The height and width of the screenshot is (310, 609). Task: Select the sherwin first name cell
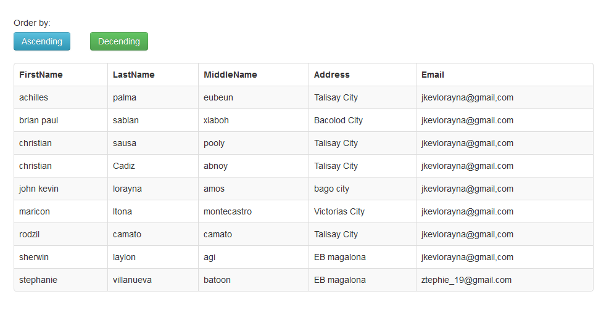point(61,257)
